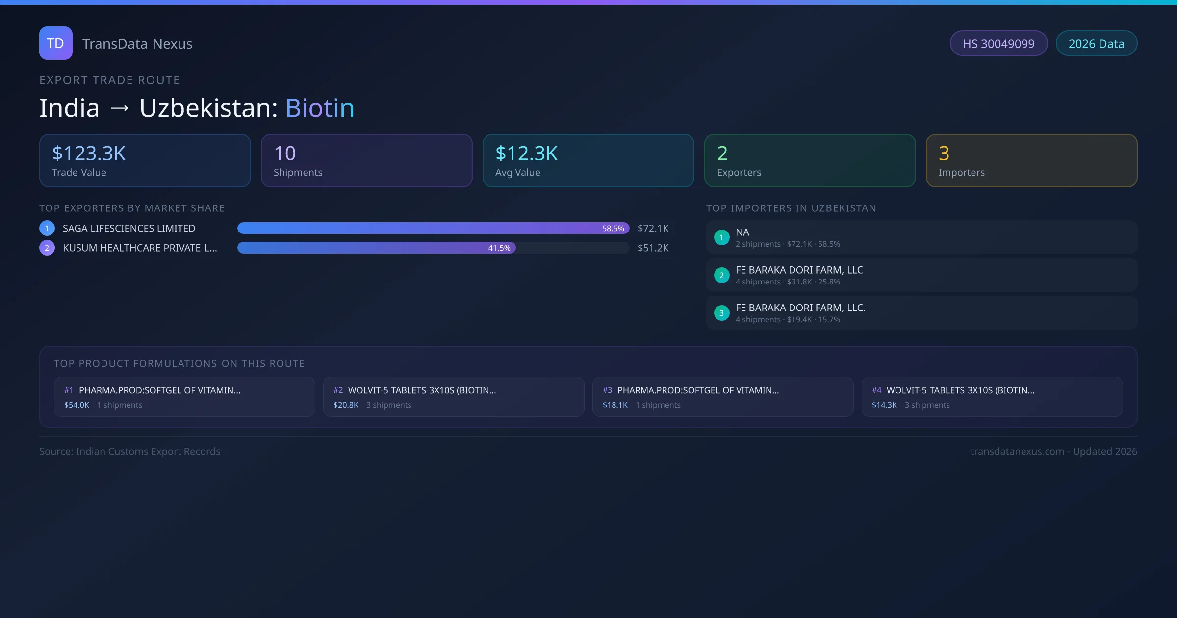Select the 10 Shipments stat card
This screenshot has height=618, width=1177.
click(x=366, y=161)
